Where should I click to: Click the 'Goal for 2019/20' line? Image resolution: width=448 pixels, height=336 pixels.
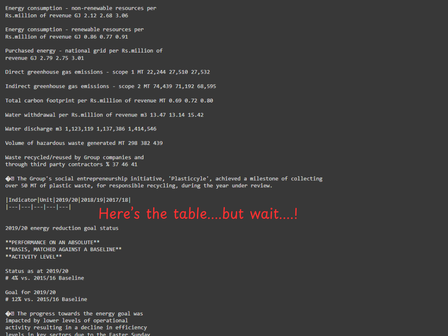coord(30,292)
